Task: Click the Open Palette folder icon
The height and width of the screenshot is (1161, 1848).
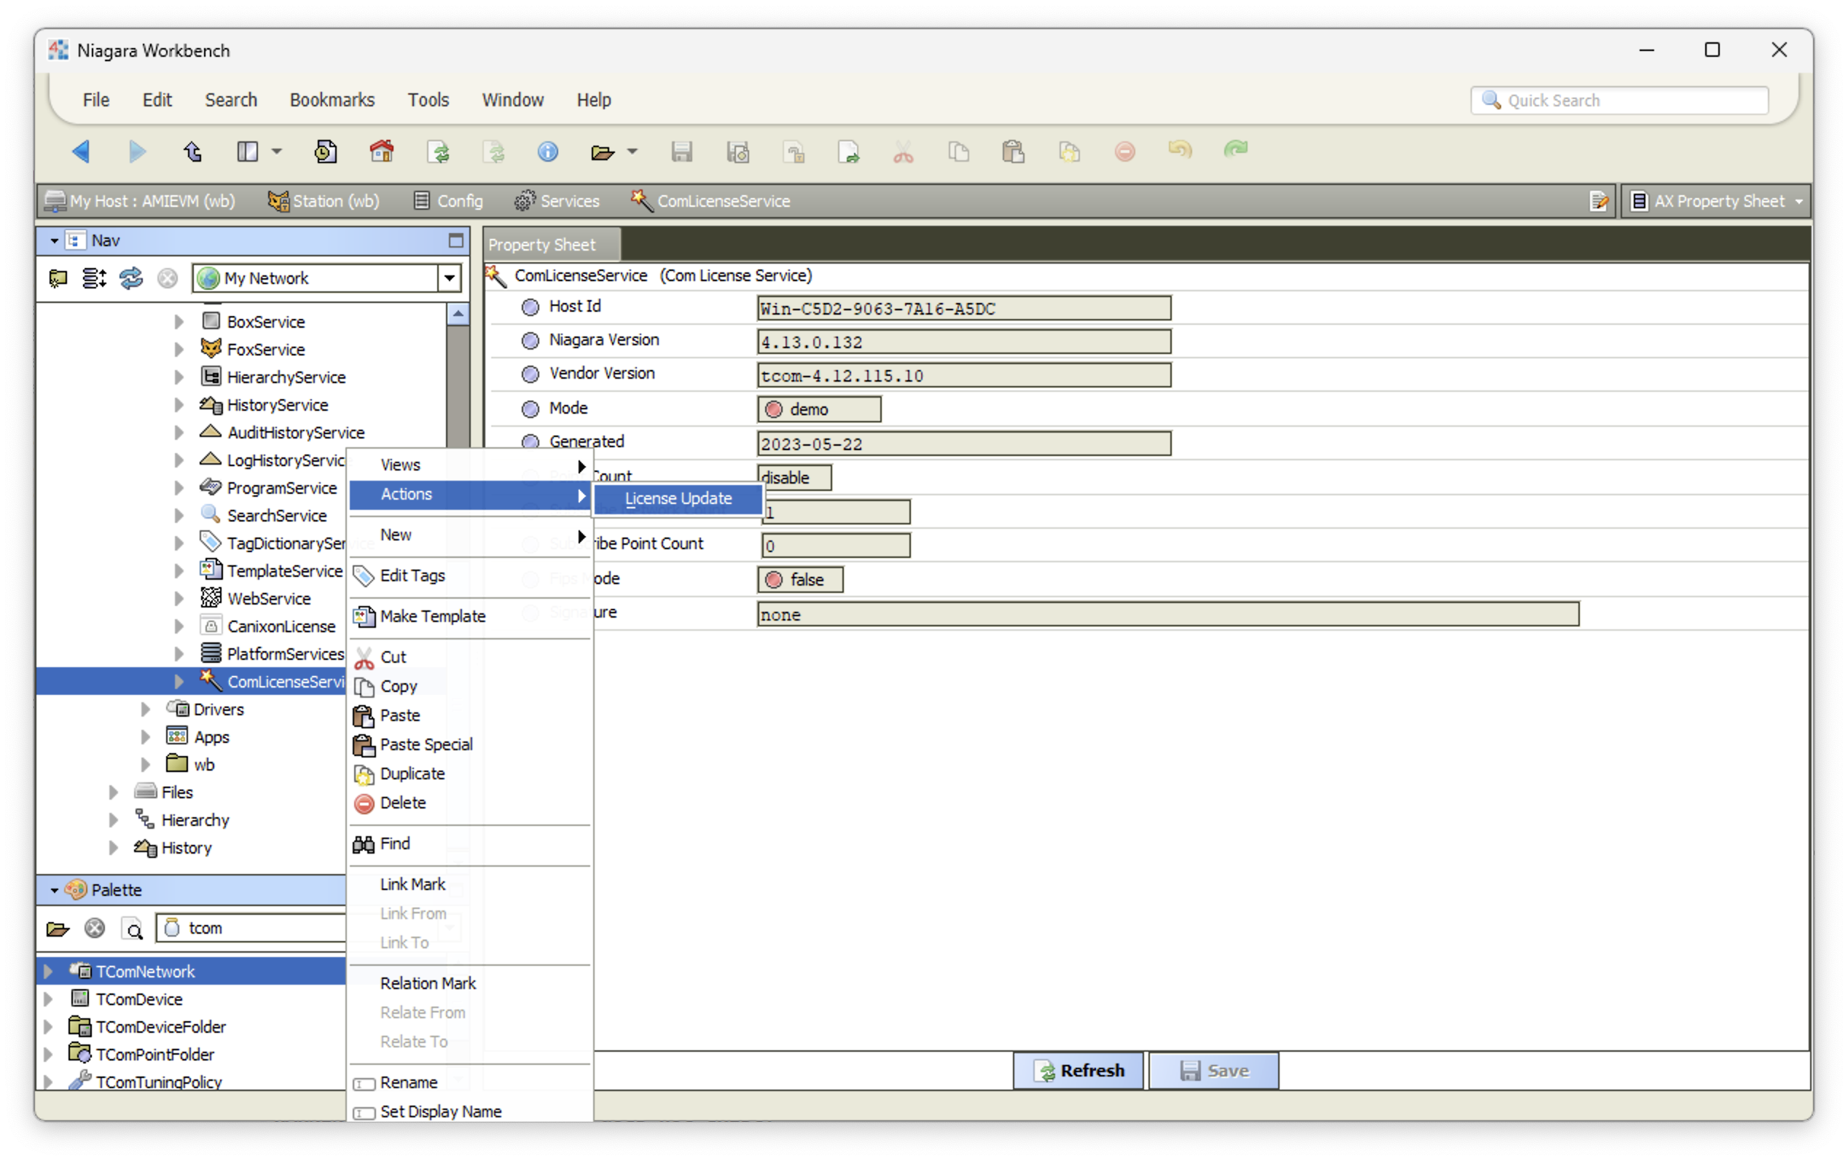Action: (58, 929)
